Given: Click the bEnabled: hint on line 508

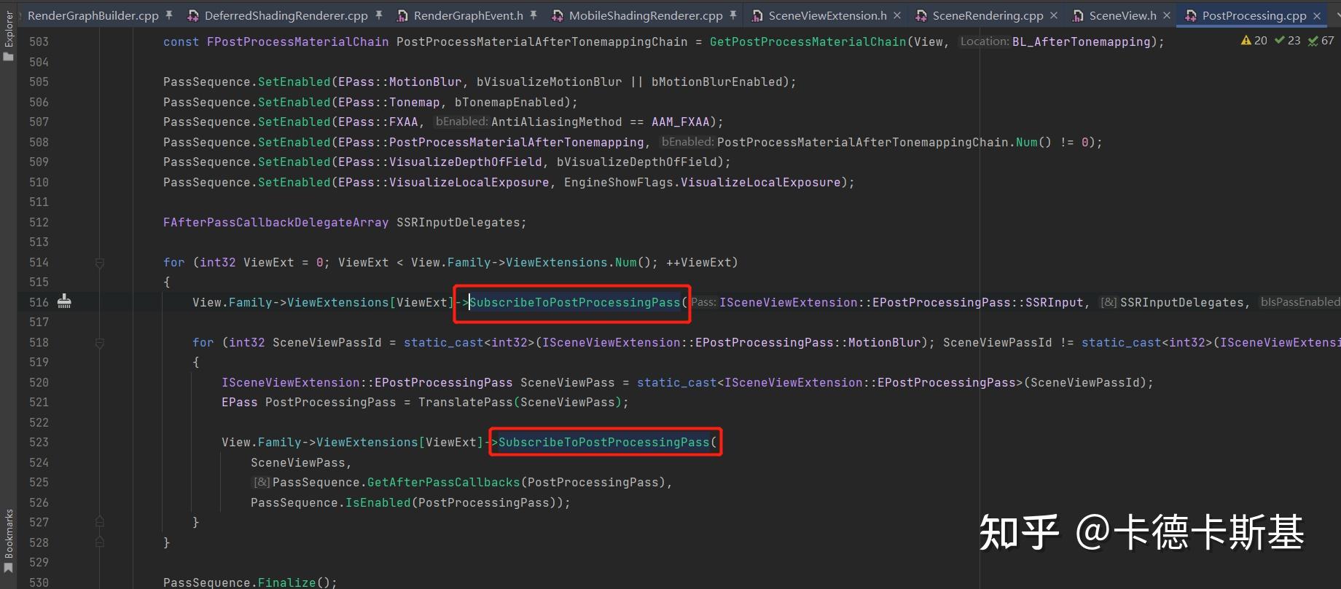Looking at the screenshot, I should 688,142.
